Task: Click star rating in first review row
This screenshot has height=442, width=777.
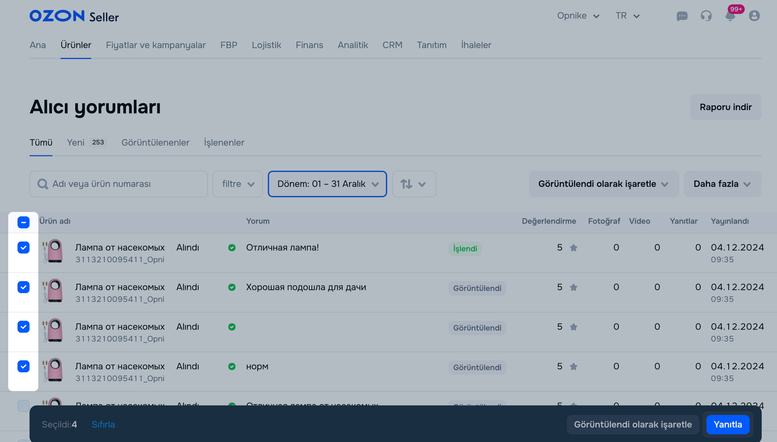Action: point(573,248)
